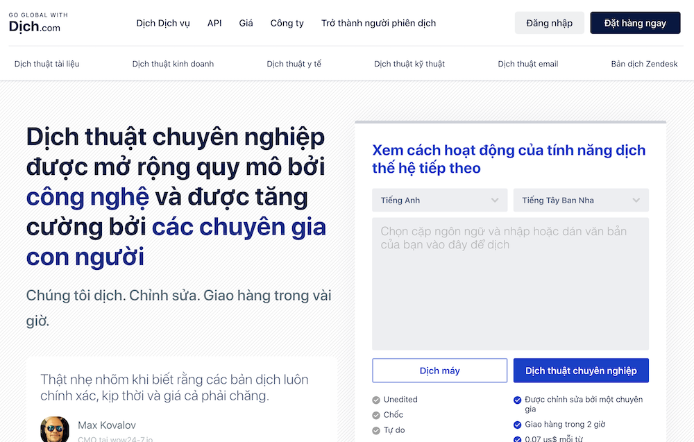Open the Tiếng Tây Ban Nha language dropdown
The image size is (694, 442).
click(x=581, y=200)
